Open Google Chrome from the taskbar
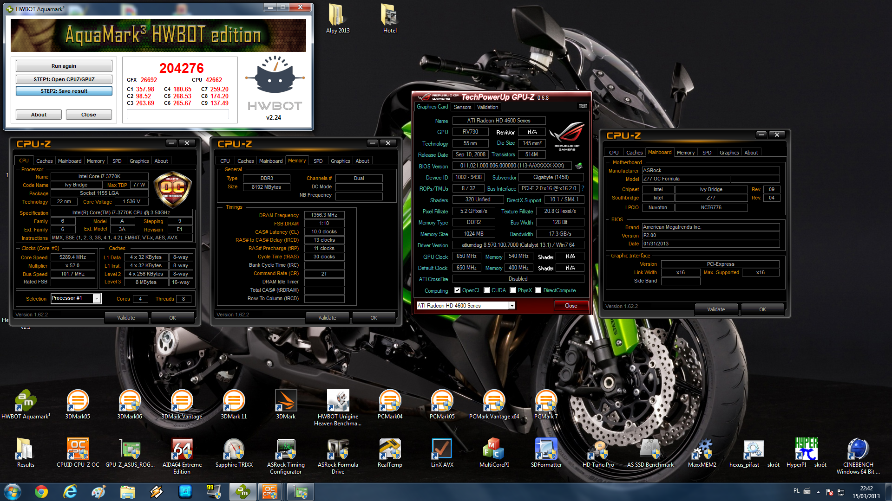 [41, 492]
